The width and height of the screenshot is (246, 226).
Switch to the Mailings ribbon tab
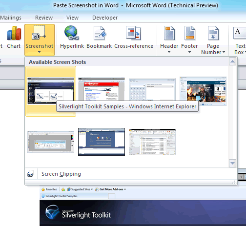pos(11,18)
